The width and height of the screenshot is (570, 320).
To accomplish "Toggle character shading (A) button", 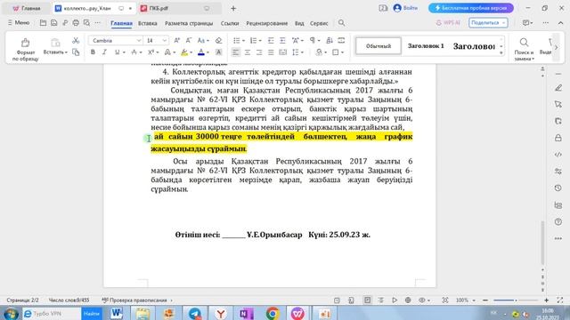I will coord(218,52).
